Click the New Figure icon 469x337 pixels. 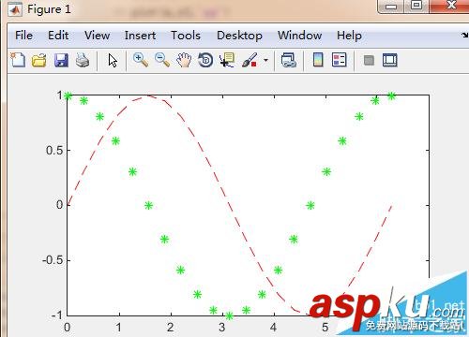[18, 60]
